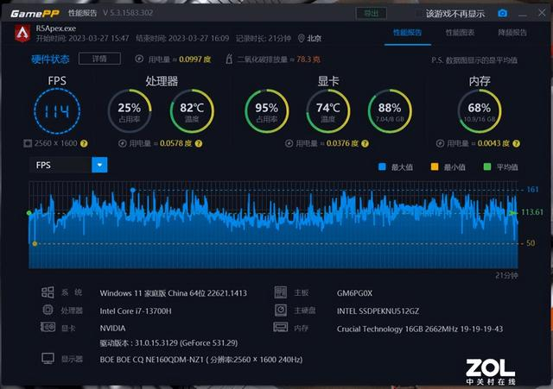Click the R5Apex.exe process name
553x389 pixels.
click(55, 28)
